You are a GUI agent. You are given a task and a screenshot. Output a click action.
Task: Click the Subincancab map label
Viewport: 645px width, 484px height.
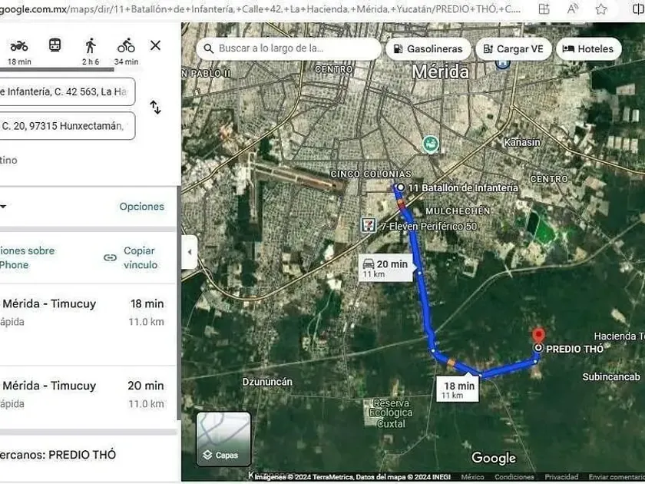611,376
